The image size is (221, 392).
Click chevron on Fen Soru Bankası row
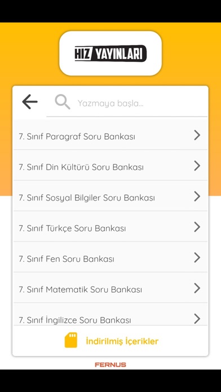(x=197, y=257)
